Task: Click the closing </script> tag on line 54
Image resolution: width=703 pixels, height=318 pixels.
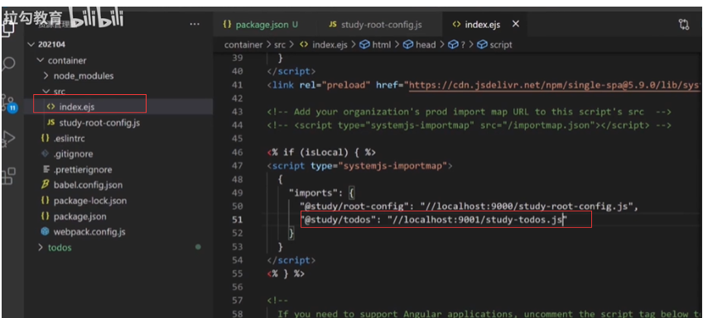Action: pyautogui.click(x=291, y=260)
